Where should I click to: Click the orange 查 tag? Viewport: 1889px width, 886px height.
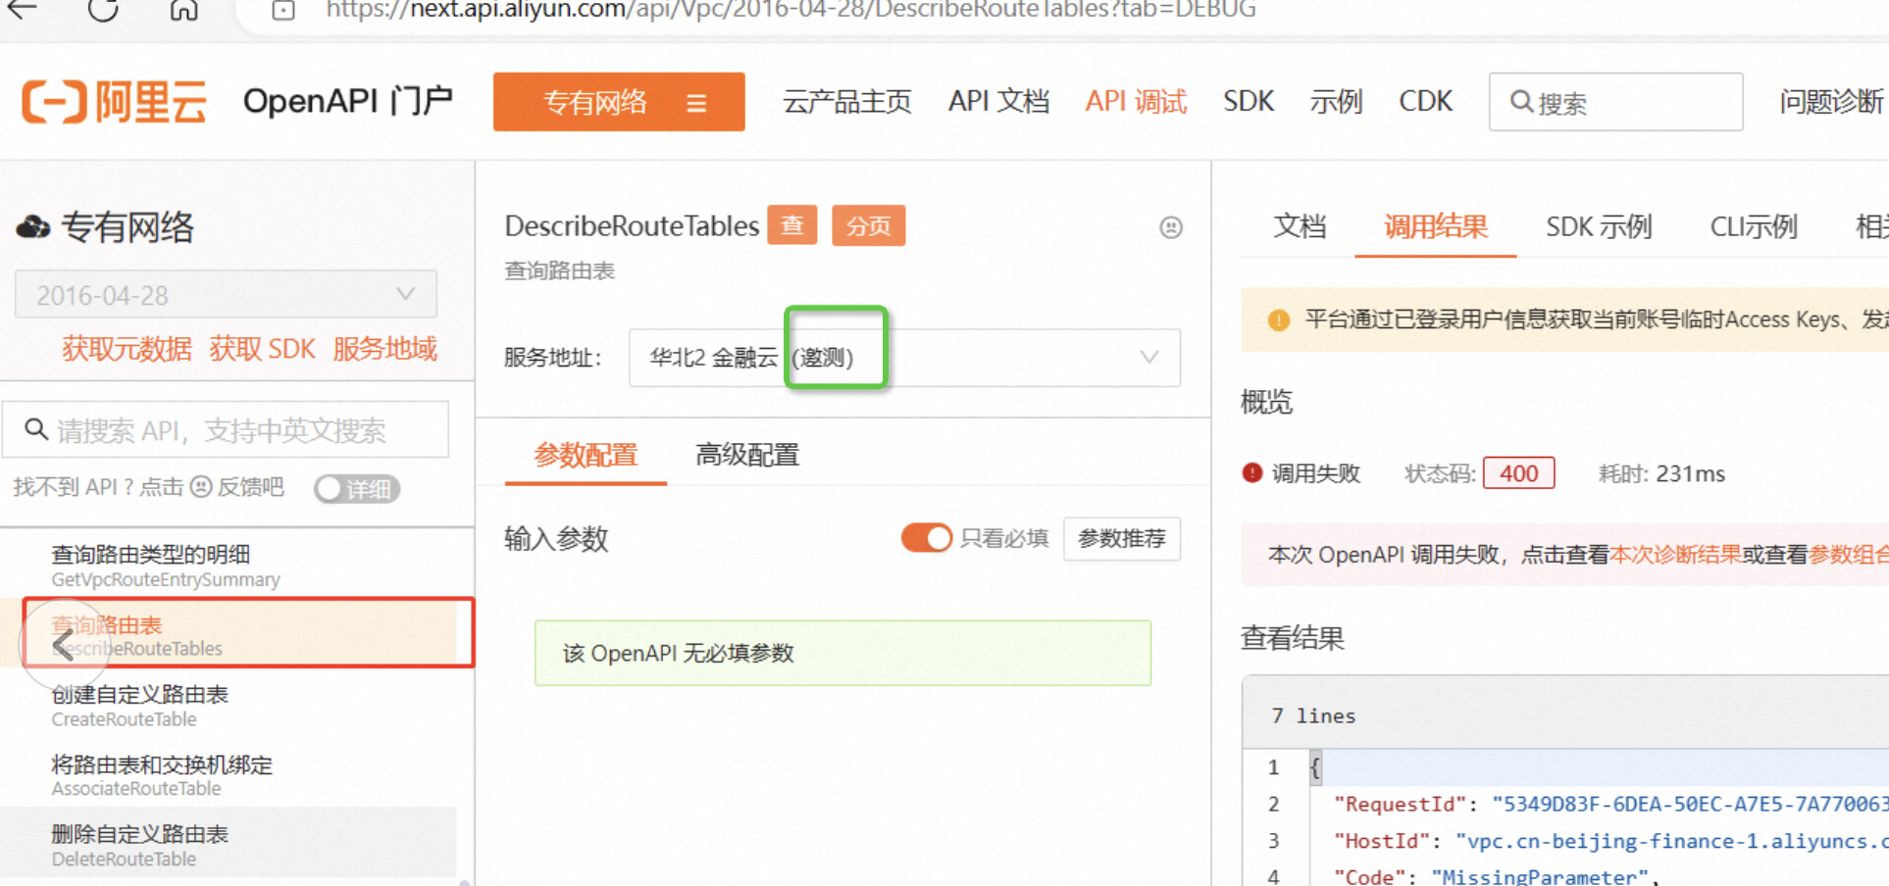click(792, 226)
